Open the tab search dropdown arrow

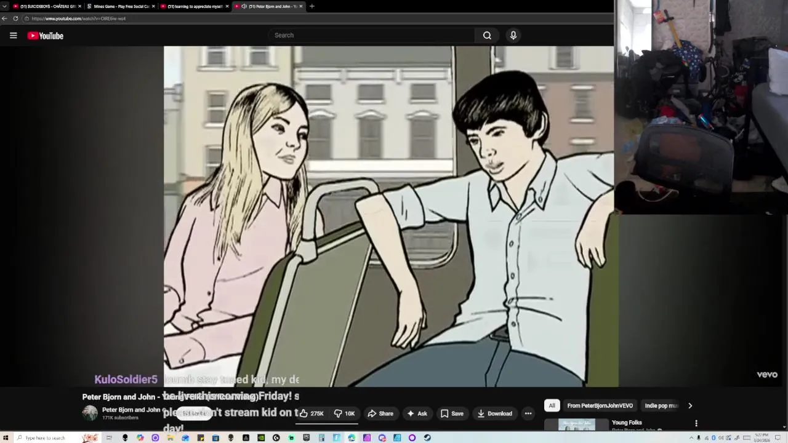click(x=4, y=6)
